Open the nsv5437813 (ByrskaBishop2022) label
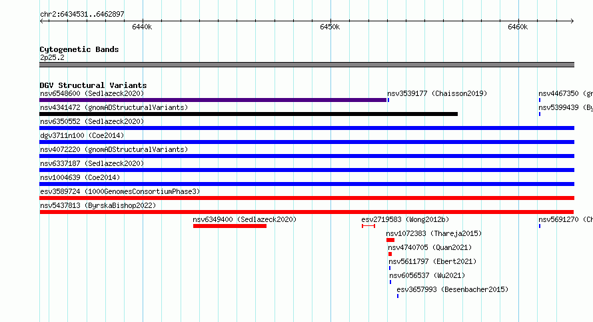The image size is (593, 322). (x=98, y=205)
